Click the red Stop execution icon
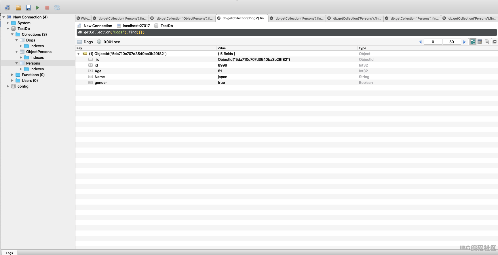Viewport: 498px width, 255px height. click(x=47, y=8)
